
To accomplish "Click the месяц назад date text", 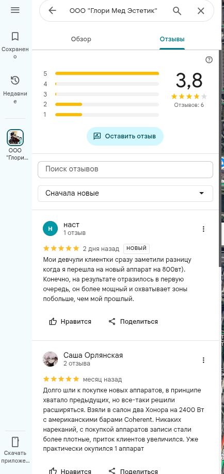I will click(x=103, y=379).
